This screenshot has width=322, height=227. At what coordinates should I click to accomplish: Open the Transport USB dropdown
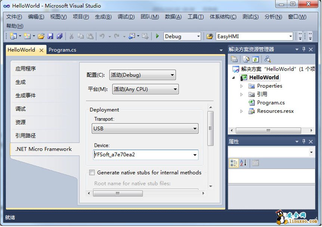[x=195, y=129]
